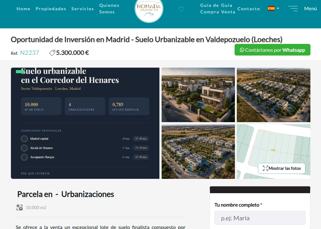Click the price tag icon

pos(52,53)
